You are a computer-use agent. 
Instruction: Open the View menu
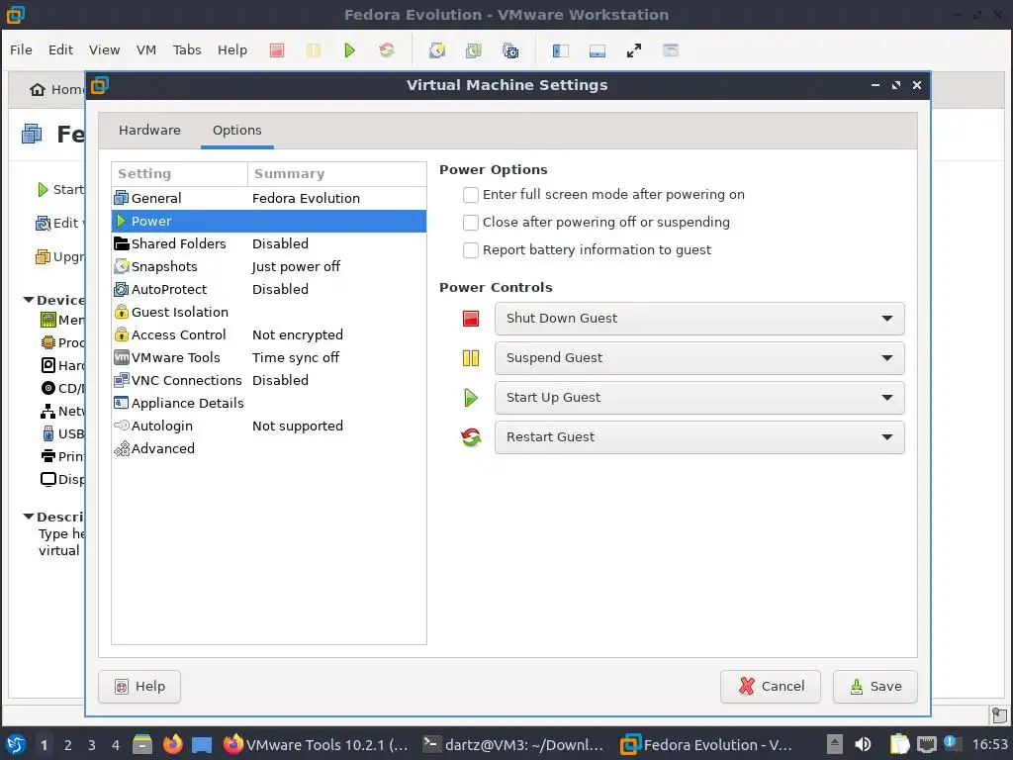[x=104, y=49]
